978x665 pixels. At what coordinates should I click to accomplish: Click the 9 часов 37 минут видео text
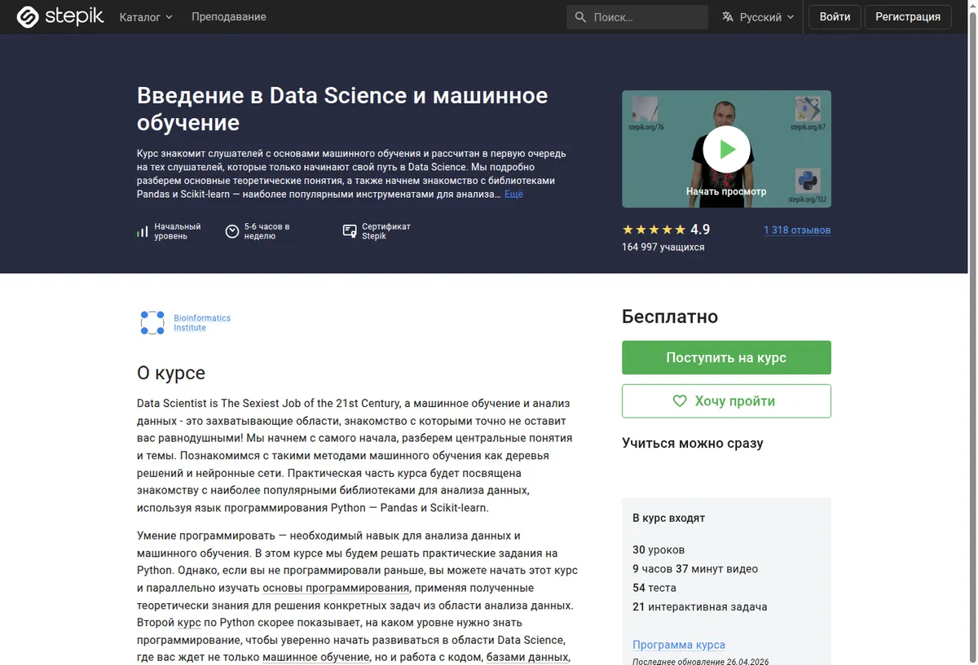tap(695, 569)
